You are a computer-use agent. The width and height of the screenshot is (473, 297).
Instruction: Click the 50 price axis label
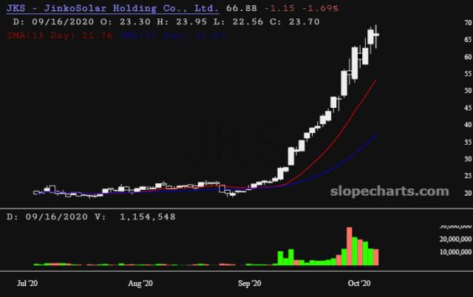[x=447, y=91]
